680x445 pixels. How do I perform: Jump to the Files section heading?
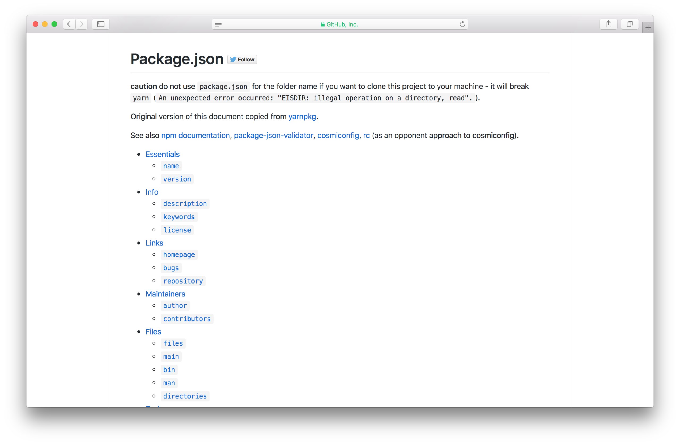[x=154, y=332]
